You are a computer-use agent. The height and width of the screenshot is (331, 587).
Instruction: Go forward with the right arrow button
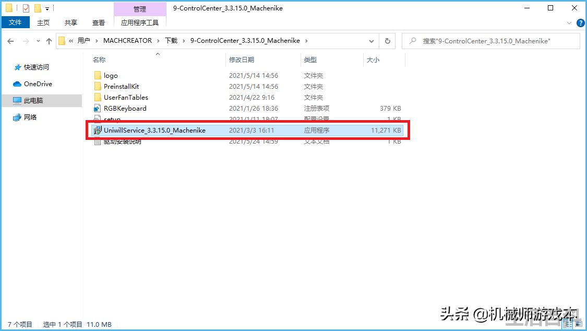tap(26, 41)
